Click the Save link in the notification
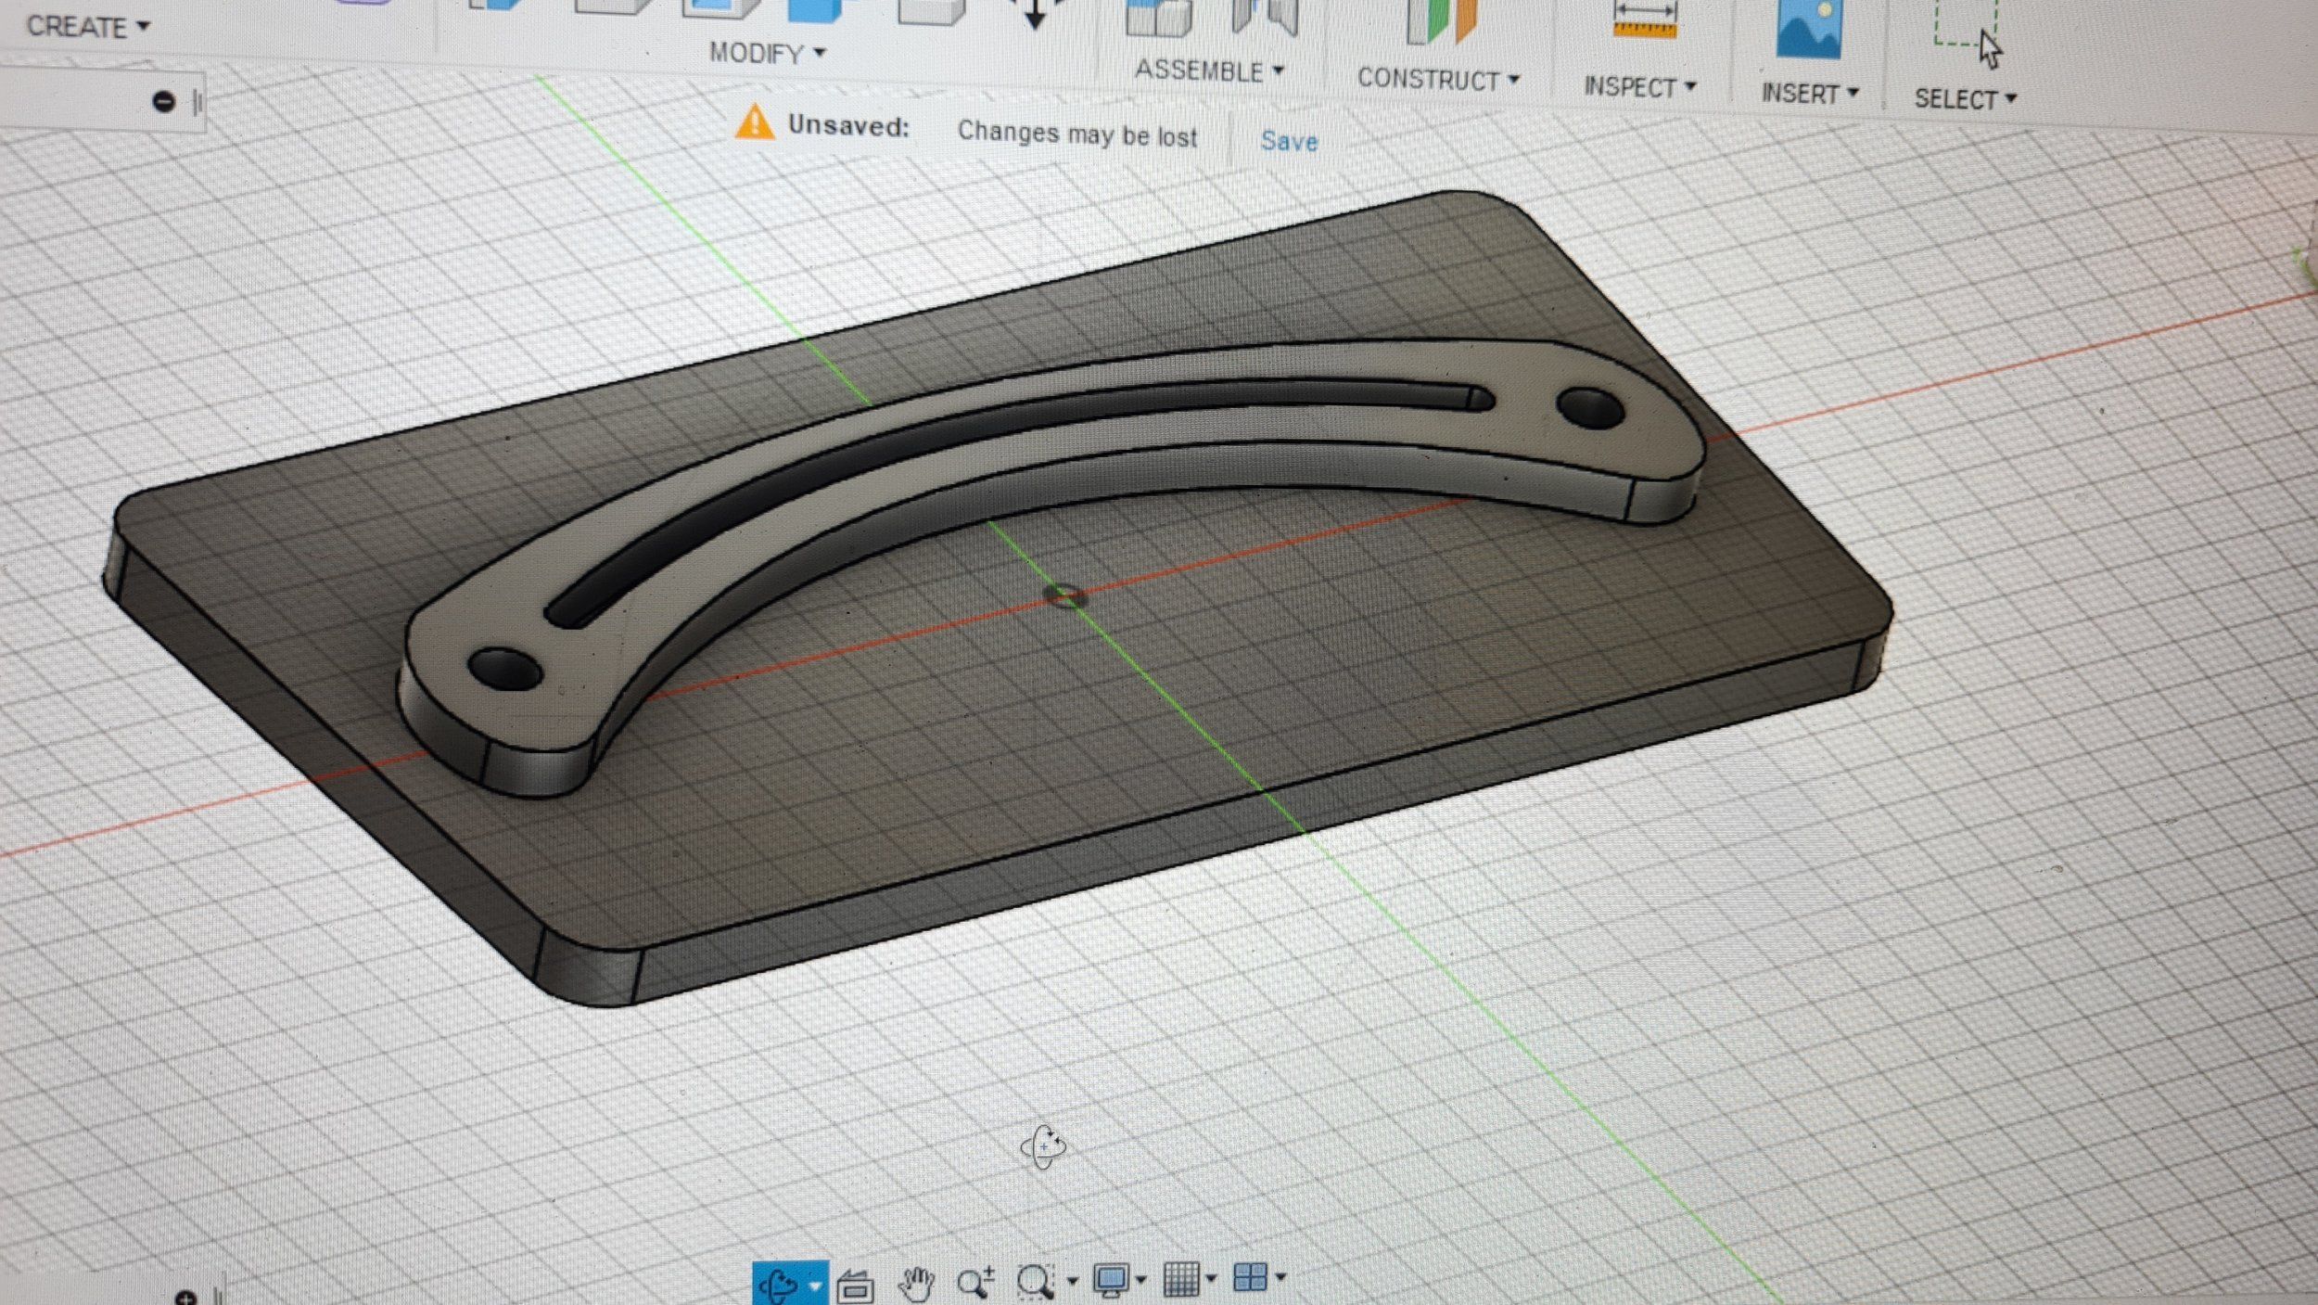 [1289, 141]
